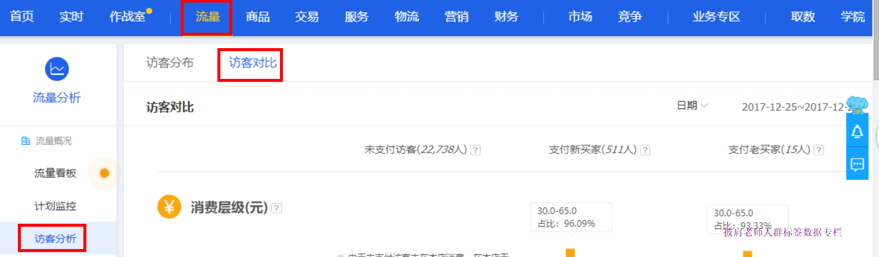Click the 流量分析 chart icon

pyautogui.click(x=57, y=69)
